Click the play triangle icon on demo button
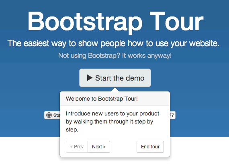 coord(90,78)
